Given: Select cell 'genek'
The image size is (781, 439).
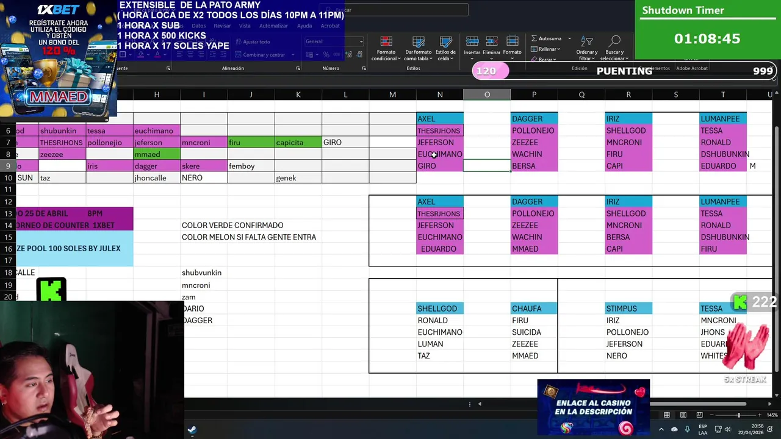Looking at the screenshot, I should (x=298, y=178).
